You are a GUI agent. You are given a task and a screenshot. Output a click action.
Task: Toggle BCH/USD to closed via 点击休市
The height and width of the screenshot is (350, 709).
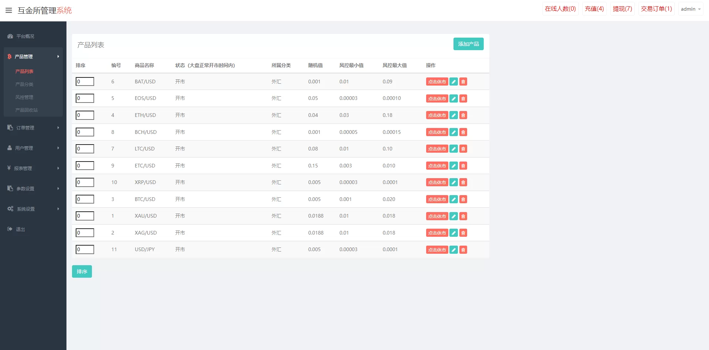(x=437, y=132)
